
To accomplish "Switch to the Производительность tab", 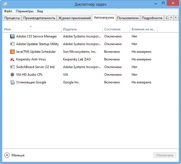I will [39, 18].
